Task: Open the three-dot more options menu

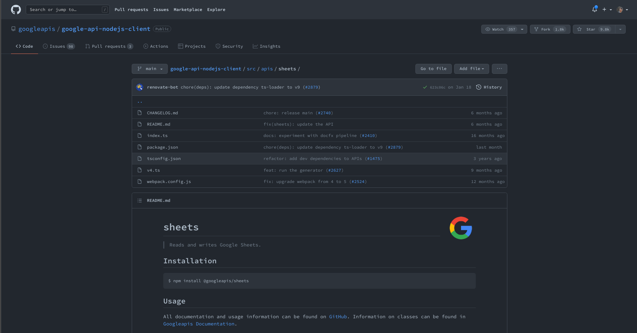Action: (x=499, y=69)
